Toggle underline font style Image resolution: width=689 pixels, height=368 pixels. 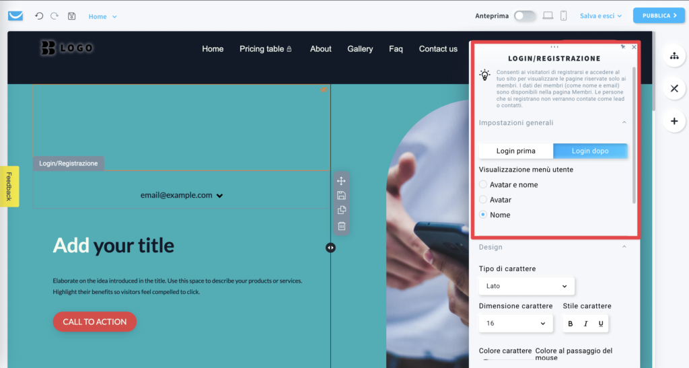601,324
